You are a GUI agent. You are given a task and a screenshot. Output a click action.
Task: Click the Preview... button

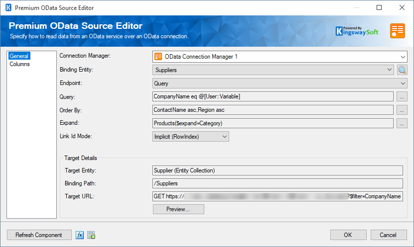coord(178,209)
